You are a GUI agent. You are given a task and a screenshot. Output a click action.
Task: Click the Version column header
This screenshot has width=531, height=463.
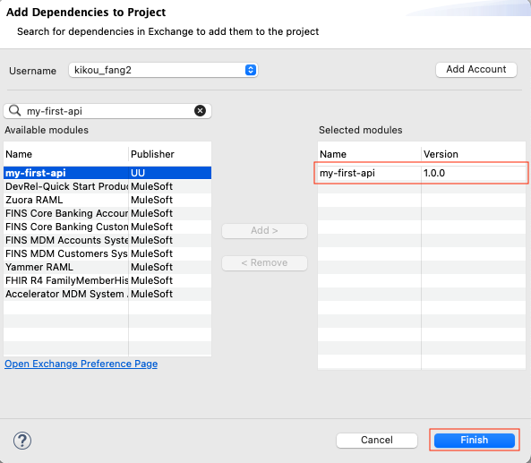pyautogui.click(x=441, y=154)
